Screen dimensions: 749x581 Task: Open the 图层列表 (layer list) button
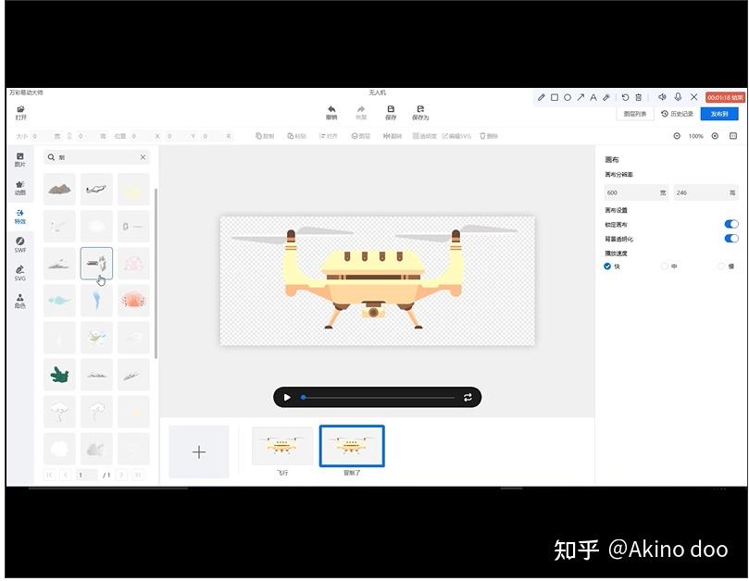coord(635,114)
